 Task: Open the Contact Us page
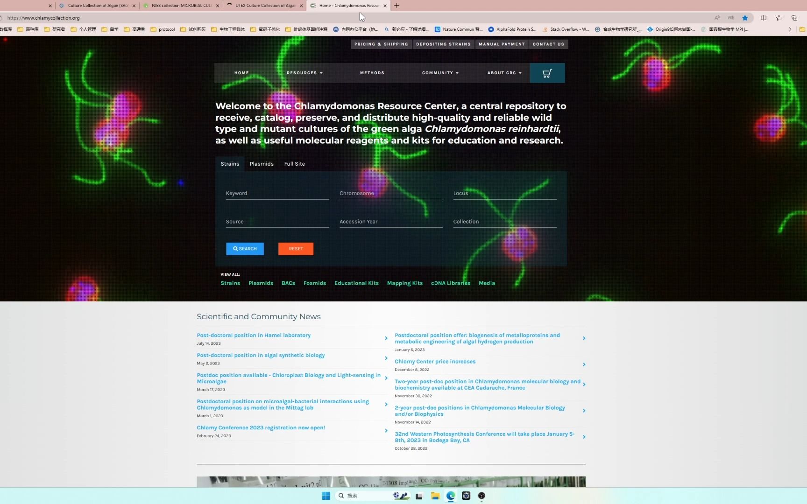click(x=548, y=44)
